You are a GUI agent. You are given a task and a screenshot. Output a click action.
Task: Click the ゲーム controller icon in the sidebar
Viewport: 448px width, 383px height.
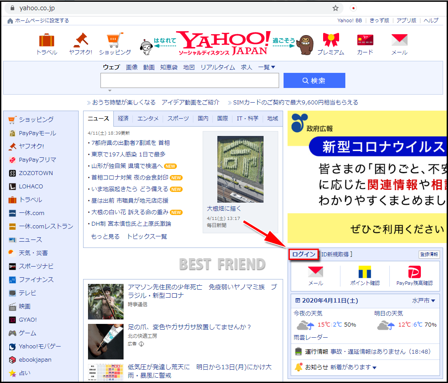click(x=12, y=333)
